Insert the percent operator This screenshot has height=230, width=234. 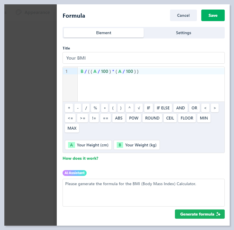click(x=95, y=108)
